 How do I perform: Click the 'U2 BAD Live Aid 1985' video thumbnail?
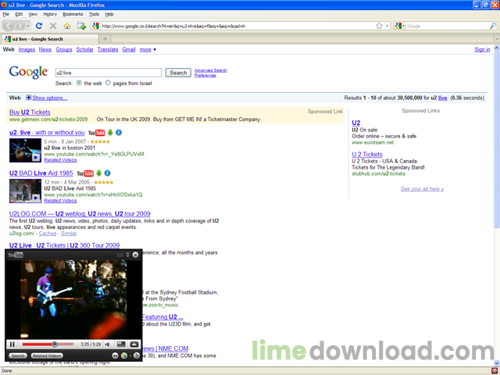tap(25, 191)
